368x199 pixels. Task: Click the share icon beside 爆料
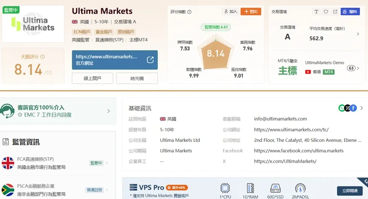coord(335,12)
